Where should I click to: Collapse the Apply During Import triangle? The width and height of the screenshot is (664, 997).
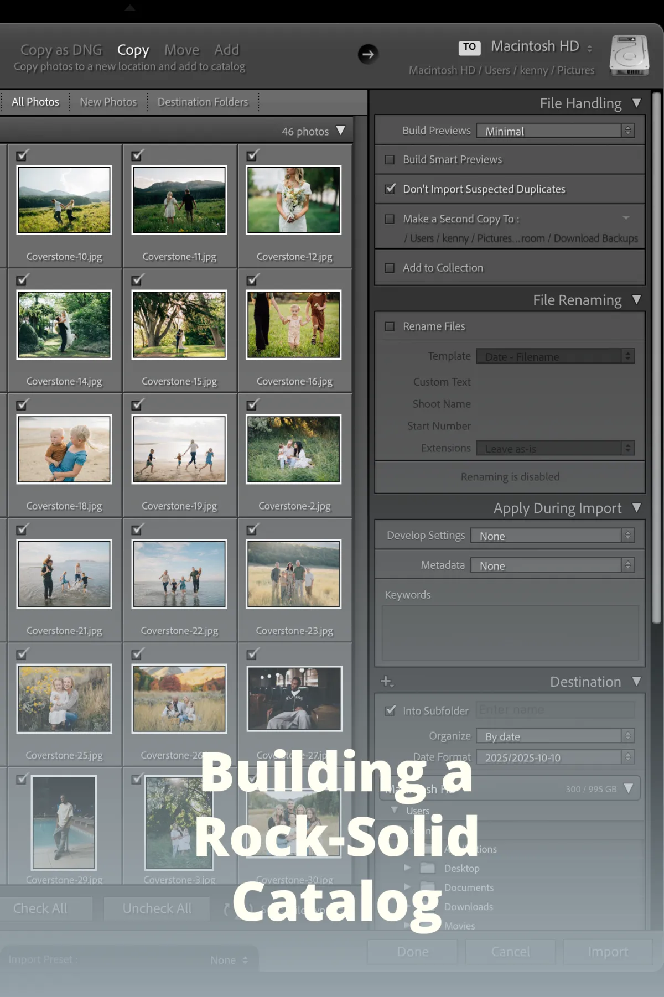[x=636, y=508]
